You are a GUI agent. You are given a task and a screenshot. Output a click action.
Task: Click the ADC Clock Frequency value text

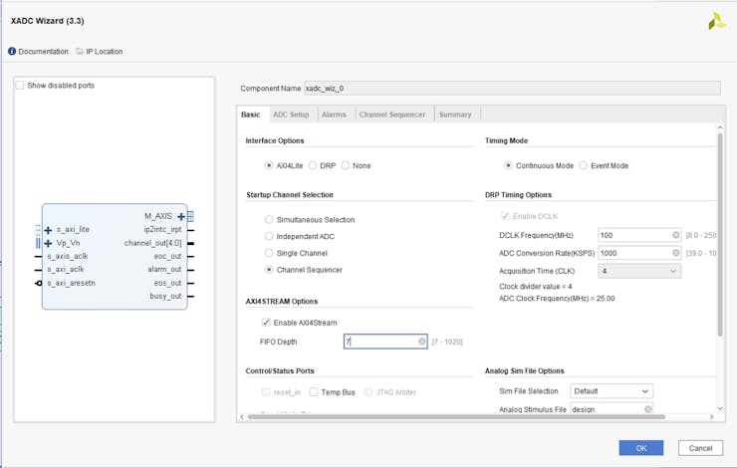click(557, 299)
